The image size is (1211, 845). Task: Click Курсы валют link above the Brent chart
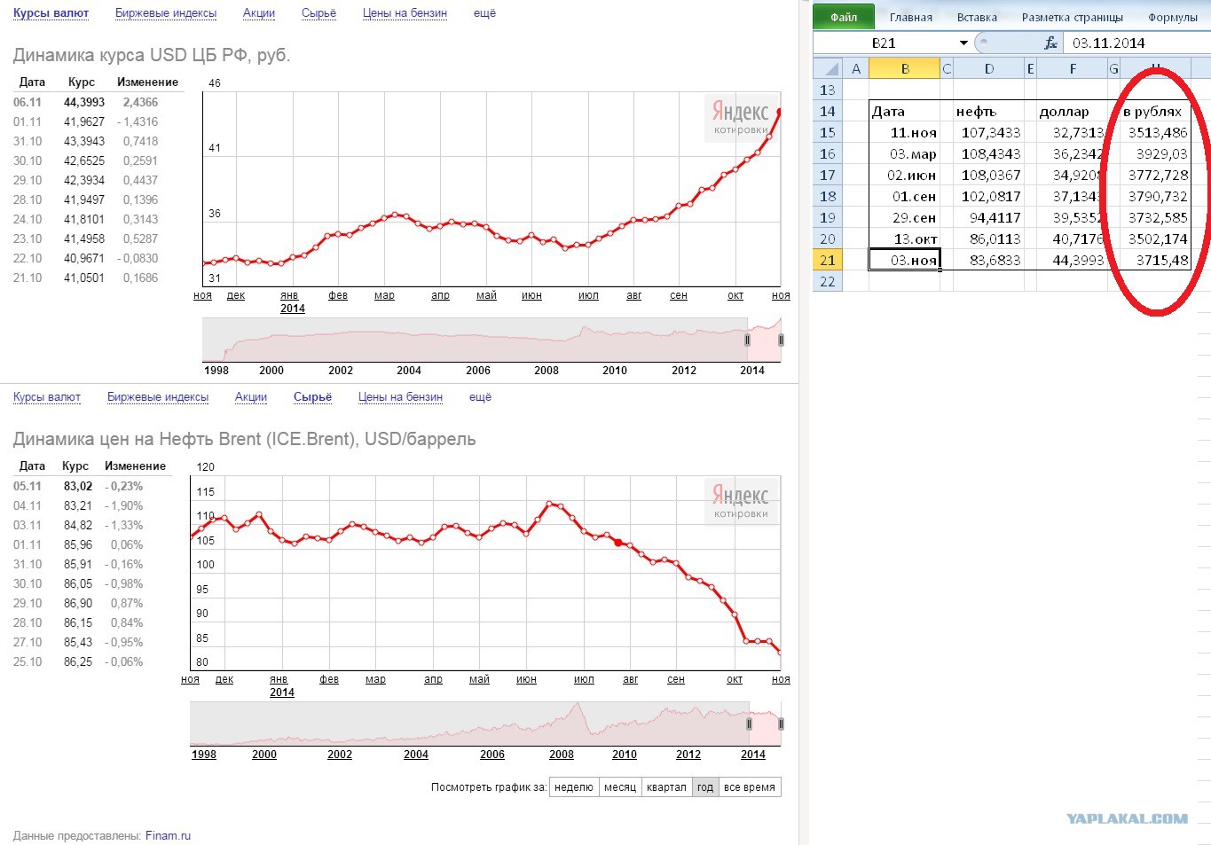point(47,397)
